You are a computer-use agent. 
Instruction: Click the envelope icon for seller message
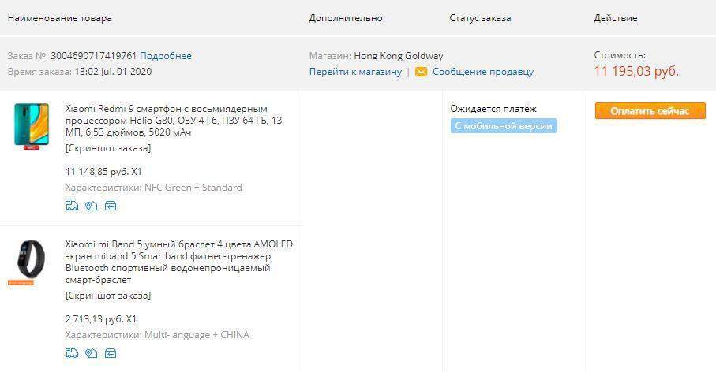[421, 72]
